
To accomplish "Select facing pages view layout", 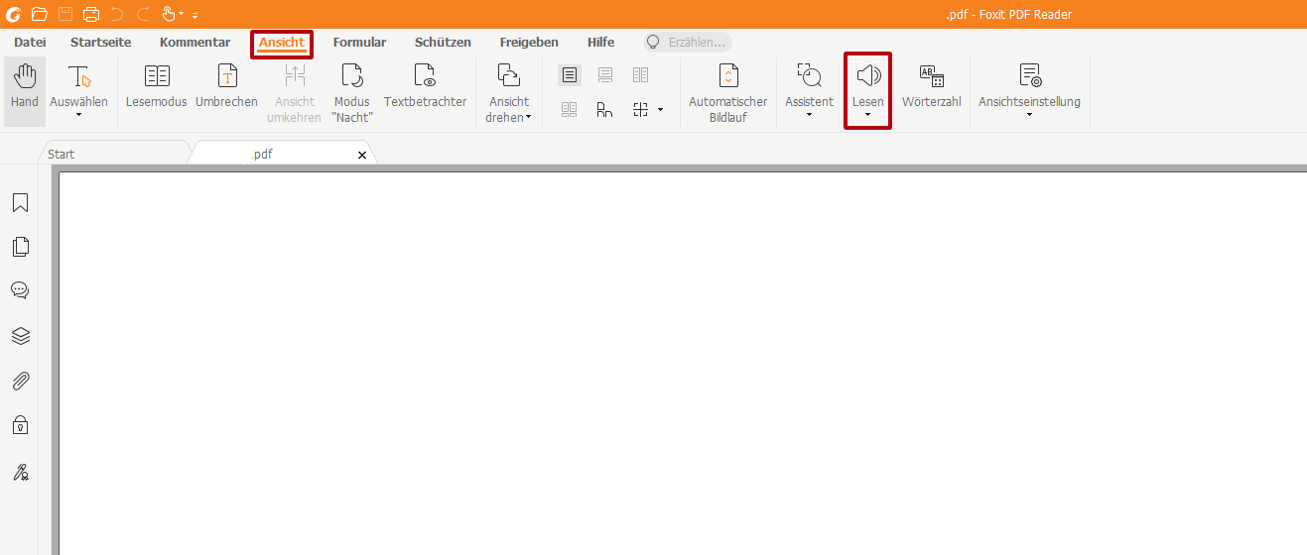I will tap(640, 75).
